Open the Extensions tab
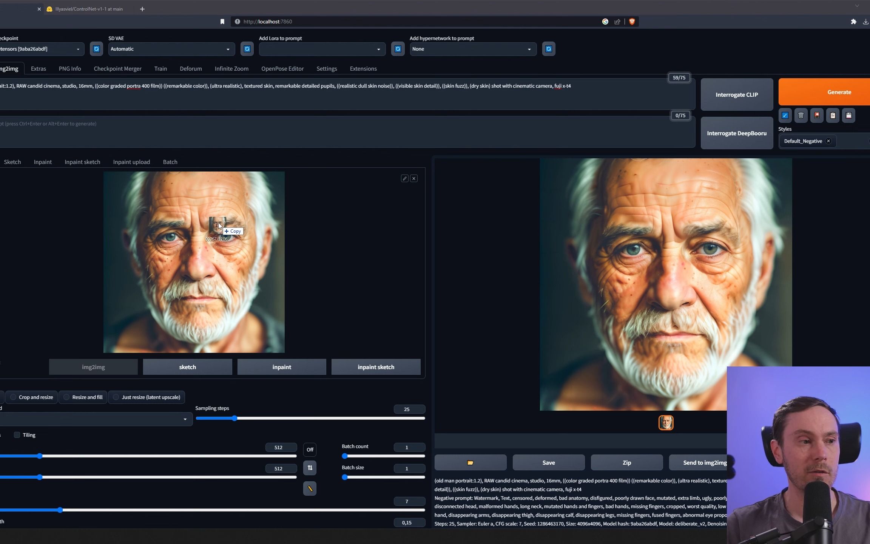870x544 pixels. (363, 69)
